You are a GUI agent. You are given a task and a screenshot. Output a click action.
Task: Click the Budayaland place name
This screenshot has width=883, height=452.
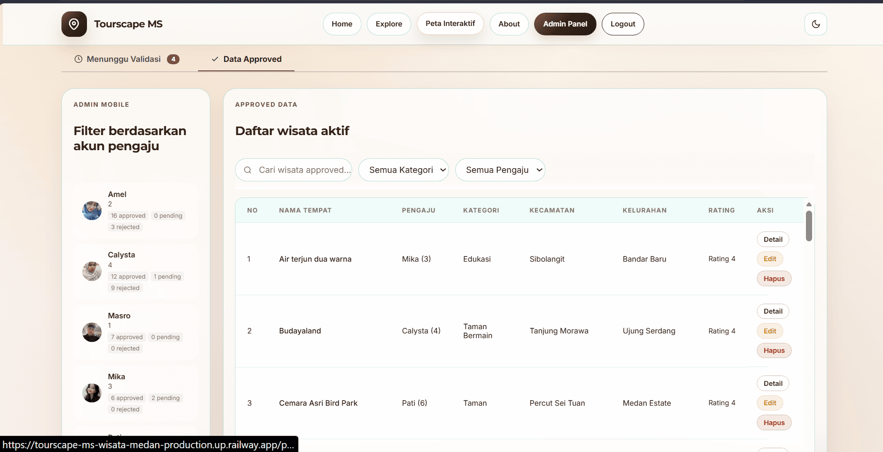click(x=300, y=331)
